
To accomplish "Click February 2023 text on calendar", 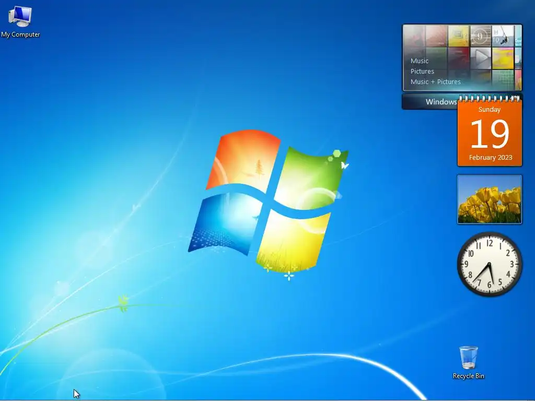I will pyautogui.click(x=490, y=158).
